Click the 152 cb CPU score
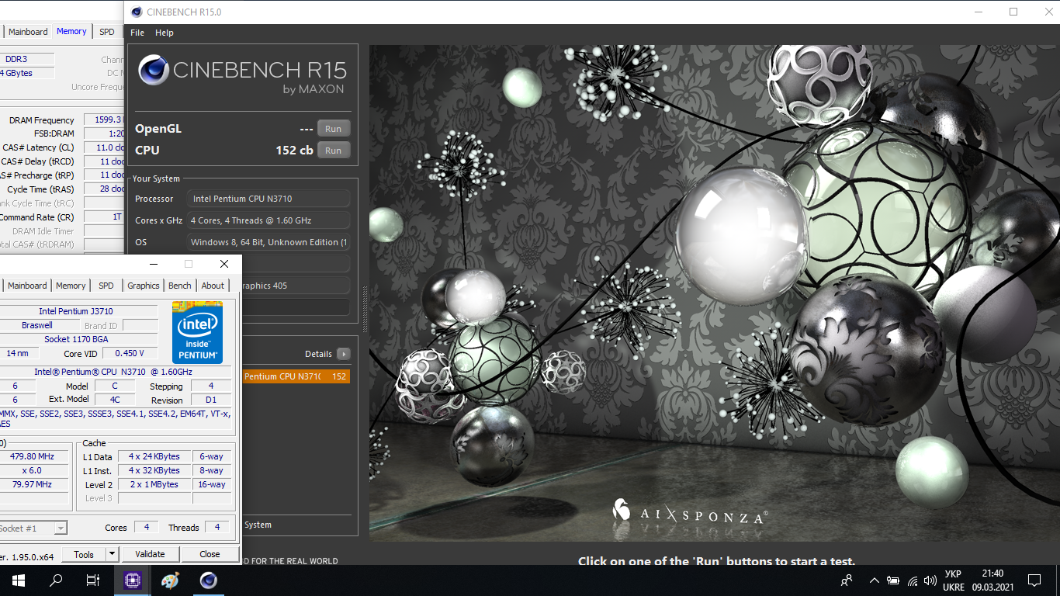 [x=294, y=150]
